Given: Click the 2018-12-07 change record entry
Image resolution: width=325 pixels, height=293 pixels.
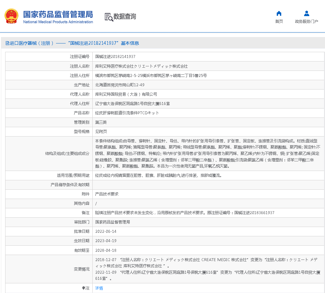Looking at the screenshot, I should 207,263.
